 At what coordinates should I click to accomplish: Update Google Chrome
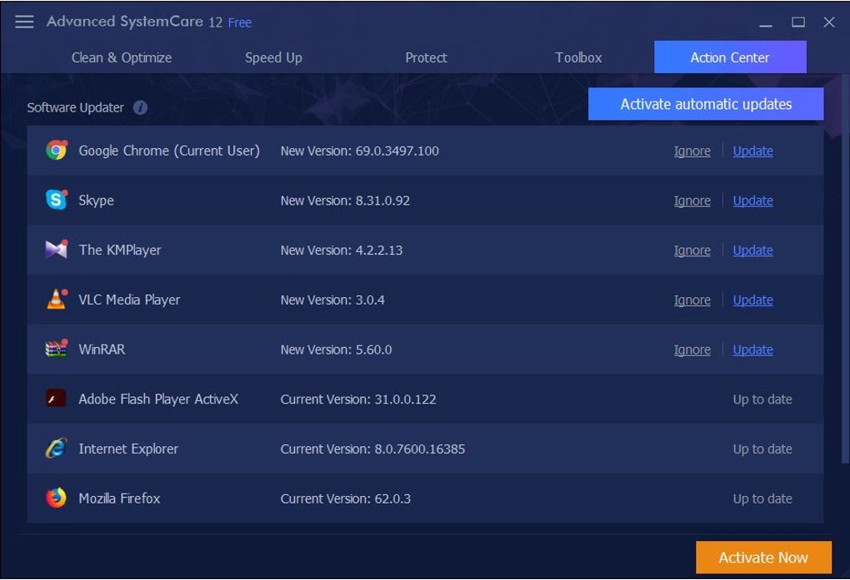[753, 151]
